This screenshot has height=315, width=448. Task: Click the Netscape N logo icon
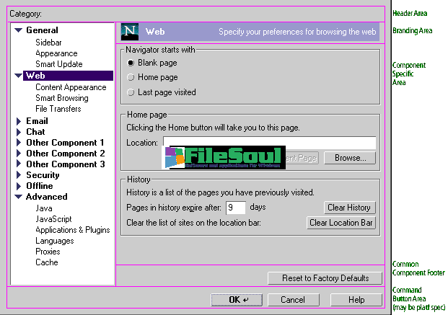pyautogui.click(x=131, y=32)
